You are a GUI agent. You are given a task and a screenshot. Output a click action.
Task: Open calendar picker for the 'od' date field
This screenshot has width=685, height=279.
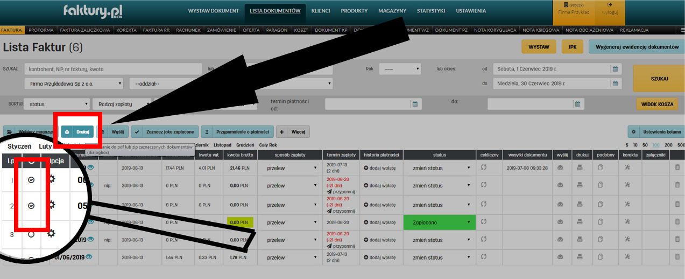pyautogui.click(x=615, y=69)
